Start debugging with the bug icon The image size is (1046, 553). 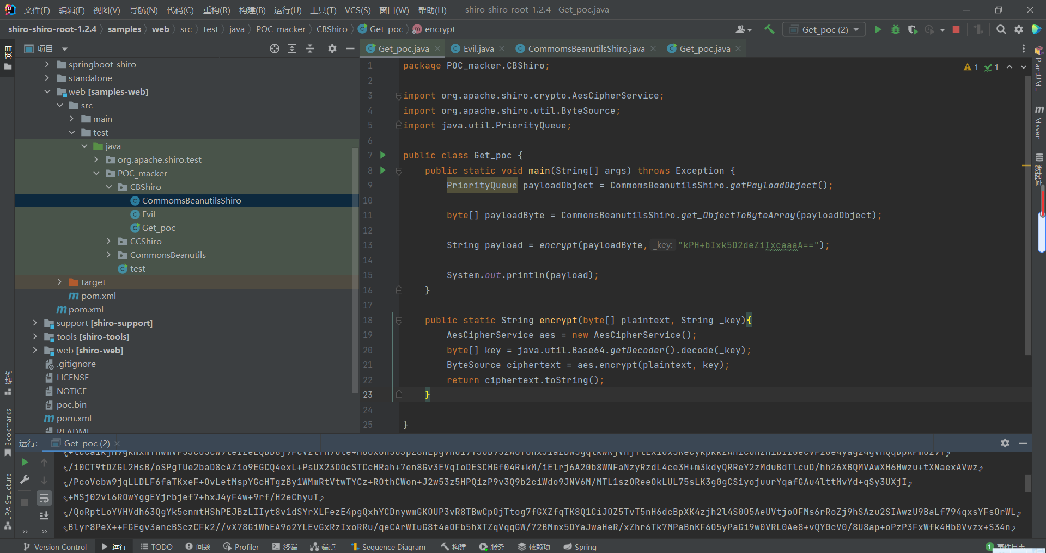coord(895,29)
